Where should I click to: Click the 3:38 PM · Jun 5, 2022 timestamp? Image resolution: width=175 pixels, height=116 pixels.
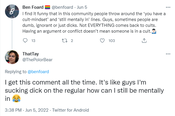point(27,110)
